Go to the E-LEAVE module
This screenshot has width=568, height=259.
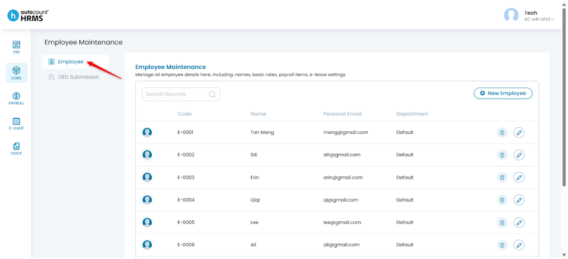click(x=16, y=123)
